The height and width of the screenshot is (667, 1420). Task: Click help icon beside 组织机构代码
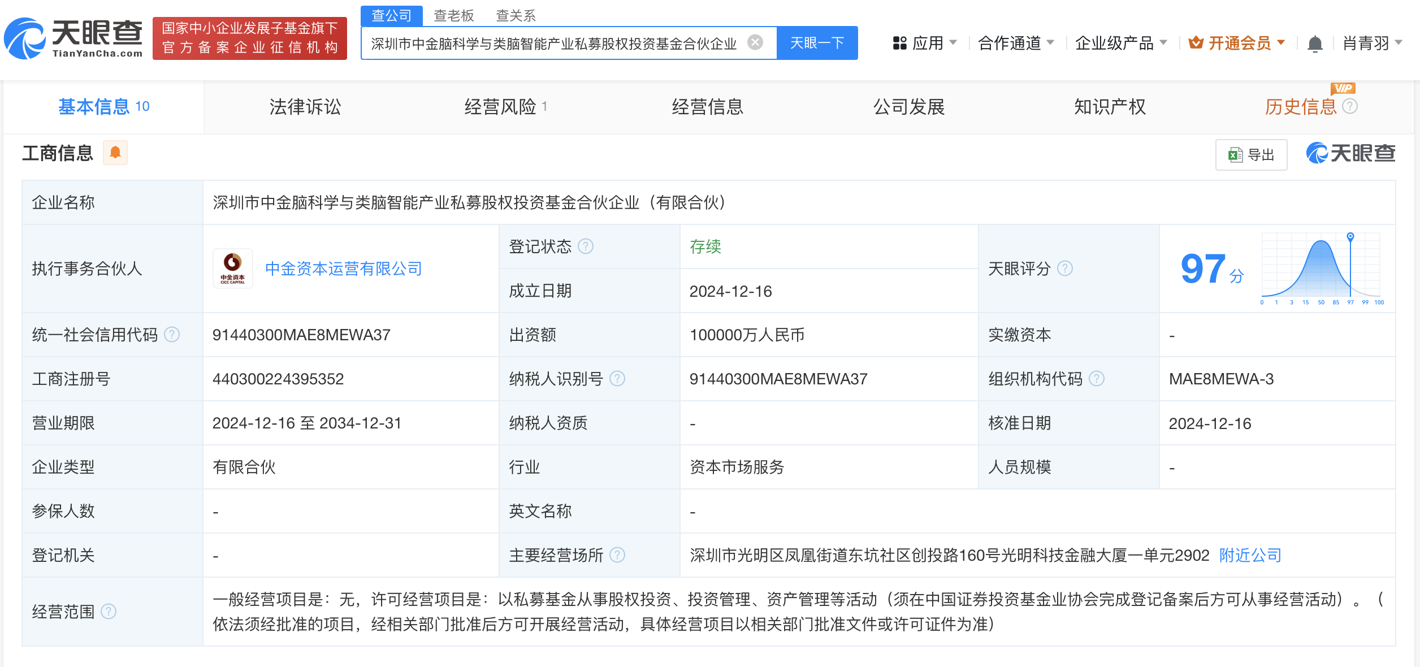coord(1097,379)
